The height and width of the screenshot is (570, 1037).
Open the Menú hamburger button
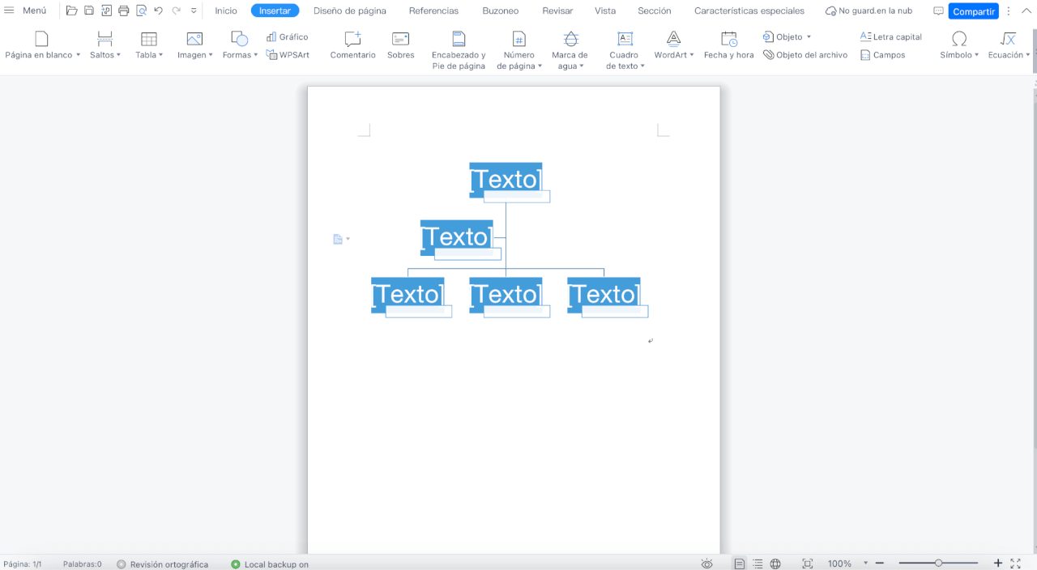coord(25,11)
